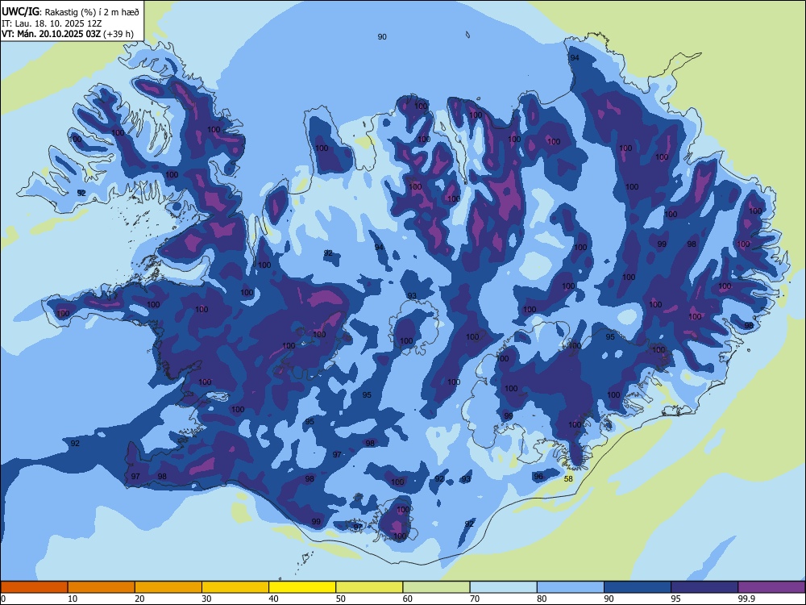Click the legend tick label "40"

point(273,599)
